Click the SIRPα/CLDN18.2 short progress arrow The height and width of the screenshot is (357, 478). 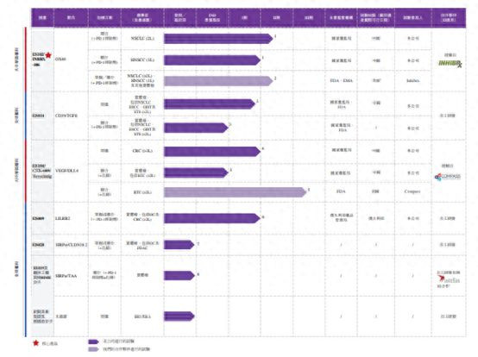pos(179,245)
